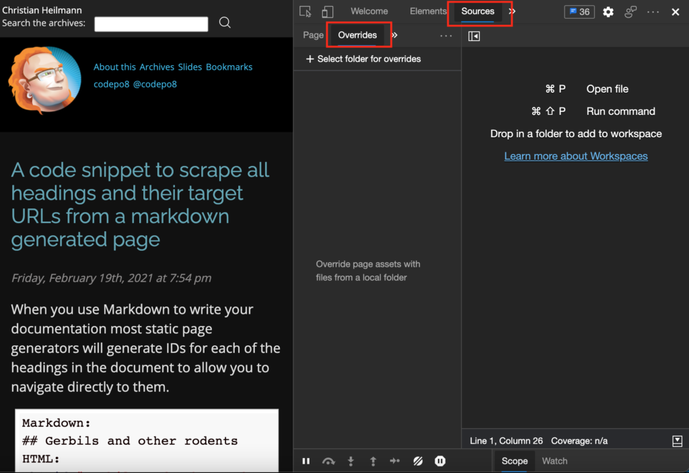Open the DevTools customize ellipsis menu
The width and height of the screenshot is (689, 473).
tap(653, 11)
